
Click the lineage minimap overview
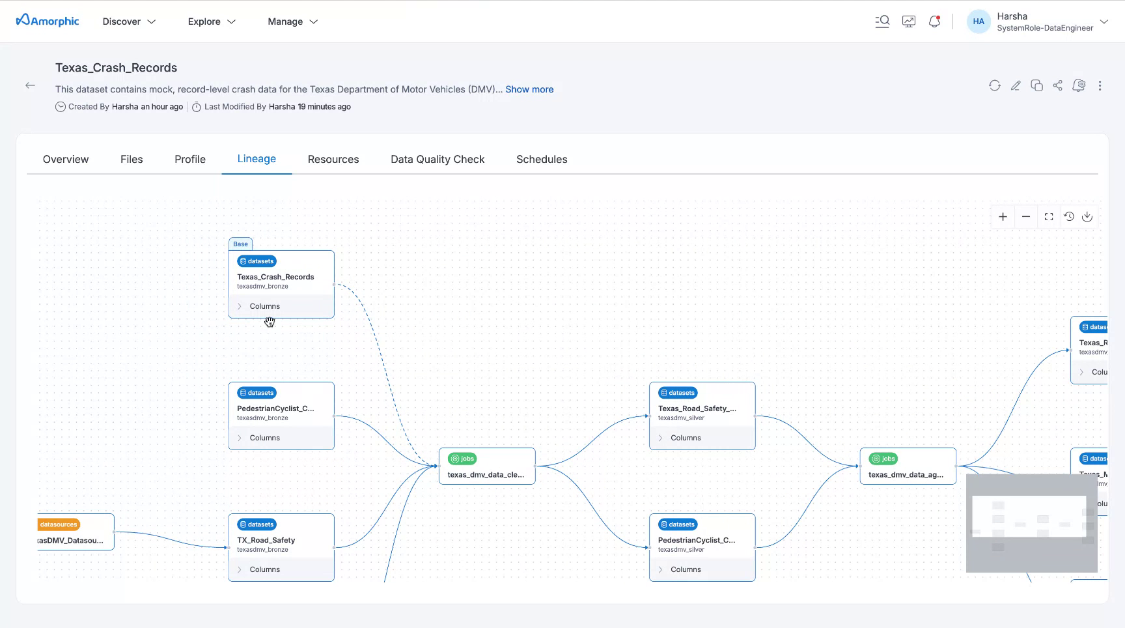(x=1031, y=523)
